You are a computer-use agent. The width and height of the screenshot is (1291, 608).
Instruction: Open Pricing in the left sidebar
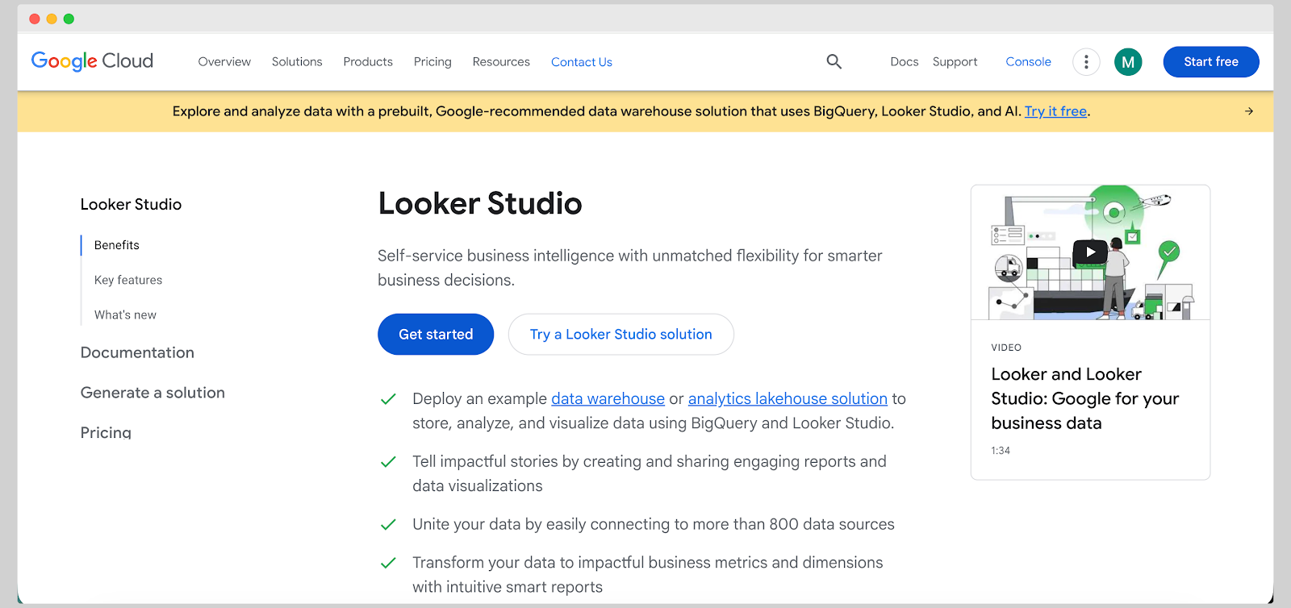106,432
